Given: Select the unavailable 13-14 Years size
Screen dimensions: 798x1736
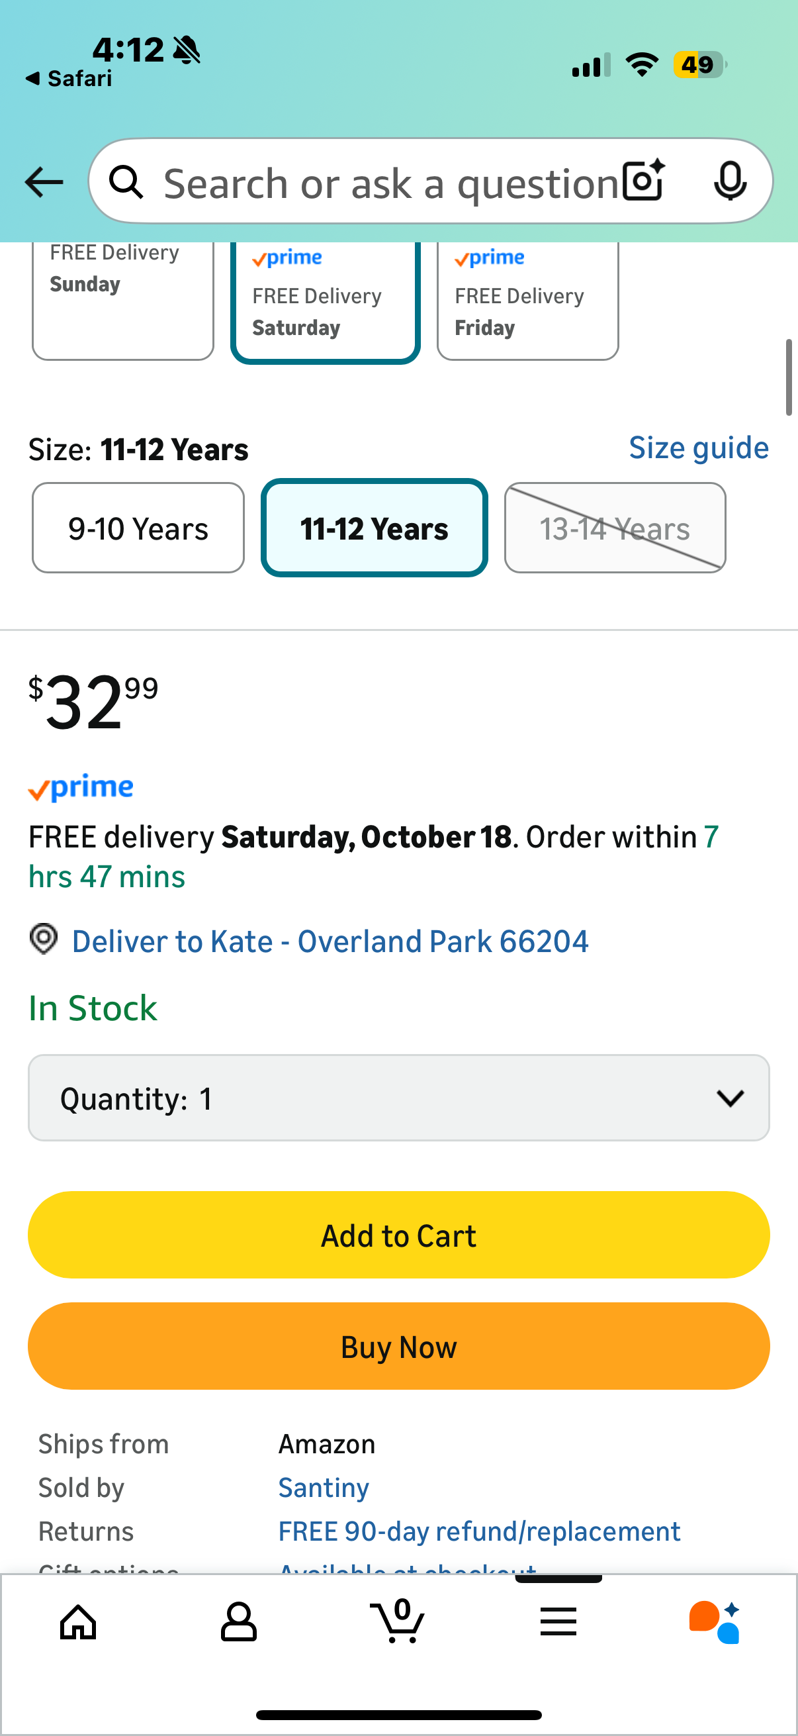Looking at the screenshot, I should click(x=615, y=528).
